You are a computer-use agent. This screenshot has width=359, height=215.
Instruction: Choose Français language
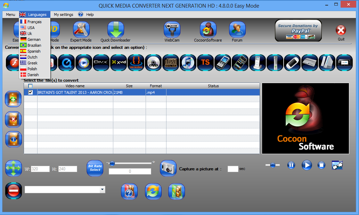click(34, 22)
